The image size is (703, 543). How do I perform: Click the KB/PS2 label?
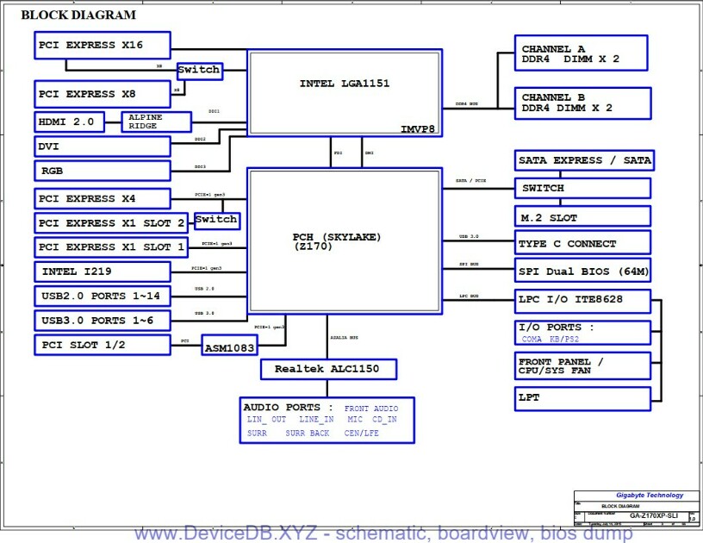(x=564, y=340)
